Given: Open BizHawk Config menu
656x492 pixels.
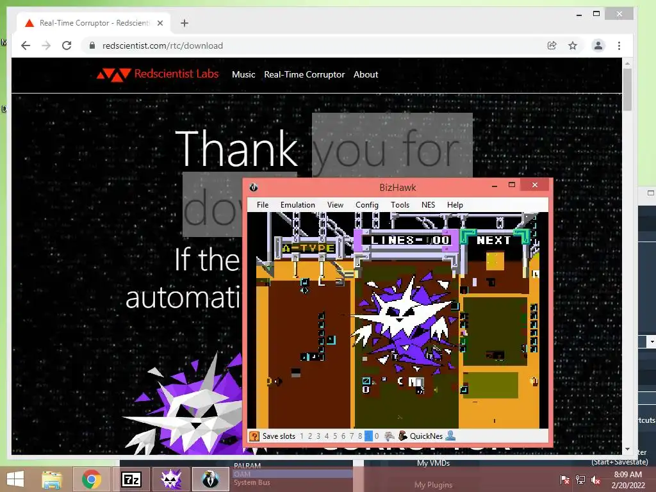Looking at the screenshot, I should (x=367, y=204).
